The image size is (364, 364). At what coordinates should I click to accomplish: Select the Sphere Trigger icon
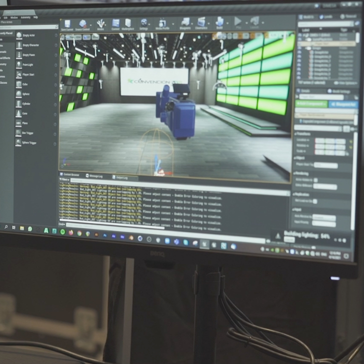pos(18,142)
